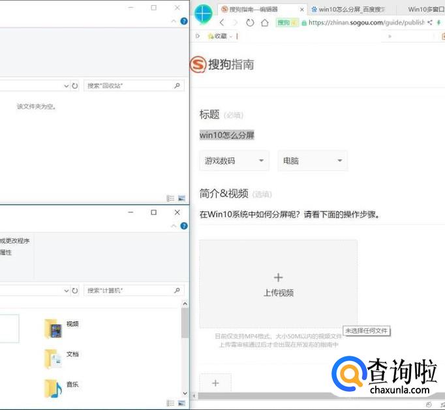Click the 上传视频 upload area
This screenshot has width=445, height=410.
[278, 284]
